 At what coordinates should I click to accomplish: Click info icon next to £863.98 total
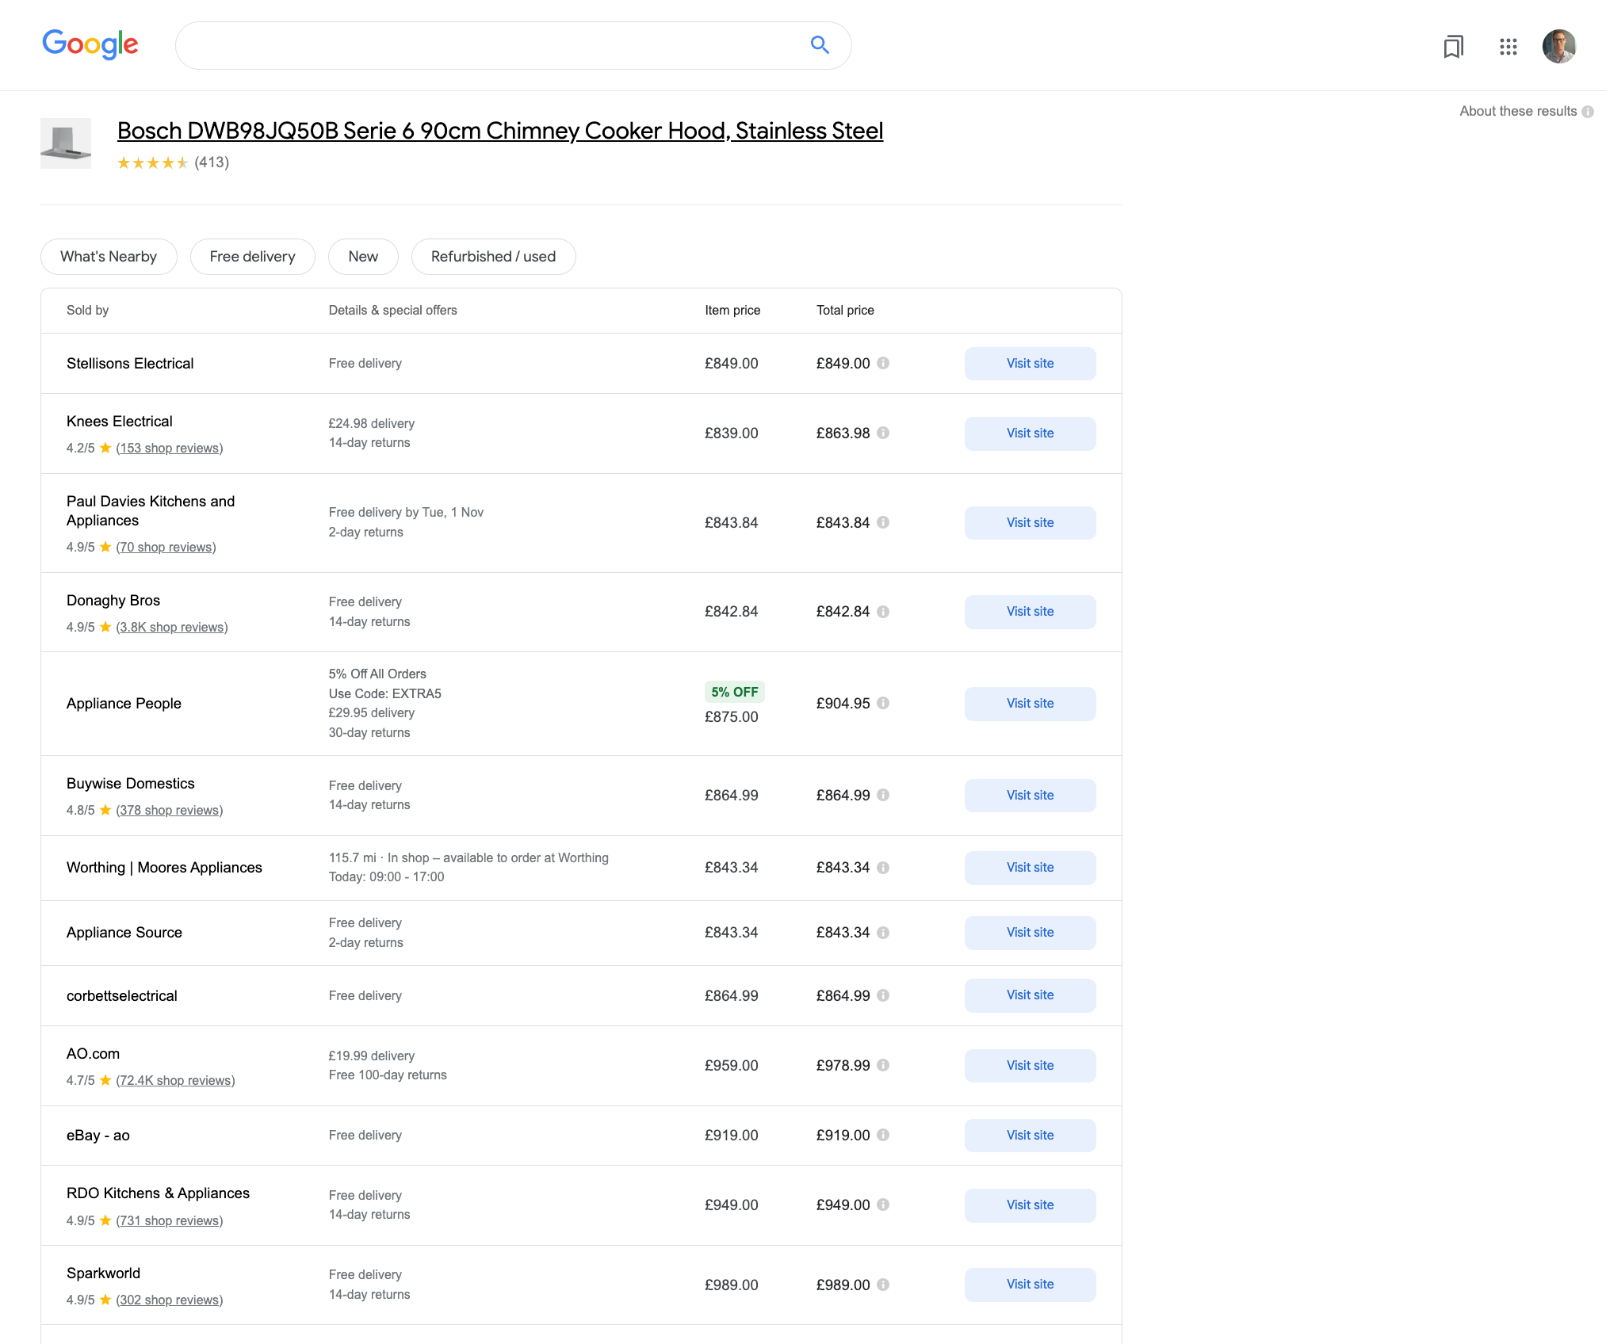883,433
